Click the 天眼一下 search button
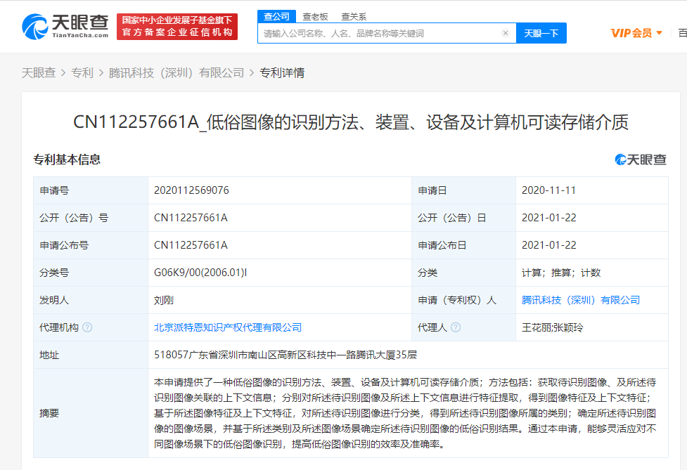Screen dimensions: 687x470 (541, 32)
